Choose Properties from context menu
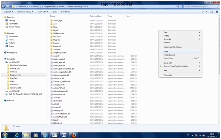This screenshot has width=221, height=139. [180, 75]
